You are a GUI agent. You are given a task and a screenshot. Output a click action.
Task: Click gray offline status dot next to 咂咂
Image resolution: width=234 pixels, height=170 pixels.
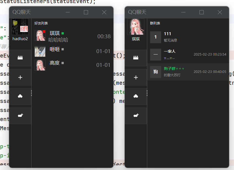(x=63, y=49)
